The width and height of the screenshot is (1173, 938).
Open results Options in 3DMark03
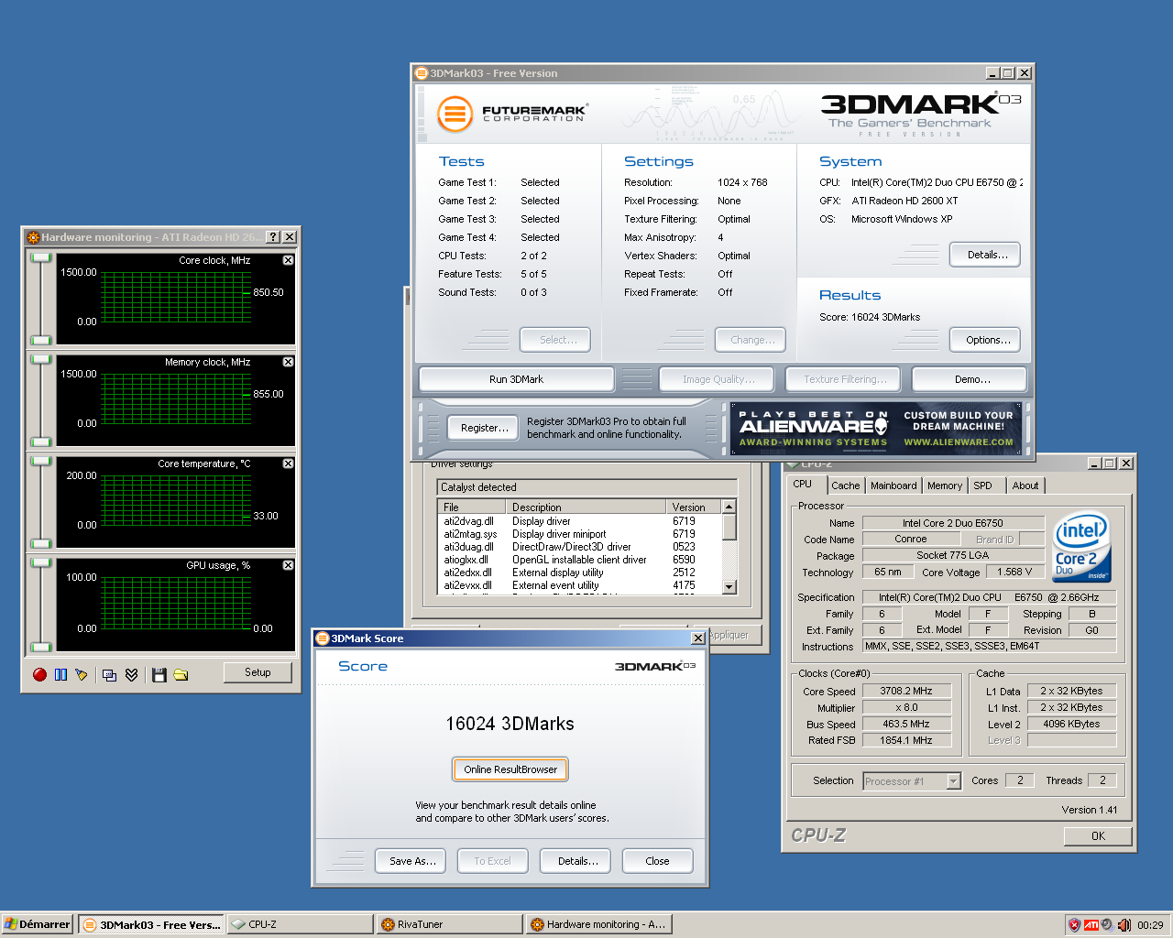tap(985, 340)
